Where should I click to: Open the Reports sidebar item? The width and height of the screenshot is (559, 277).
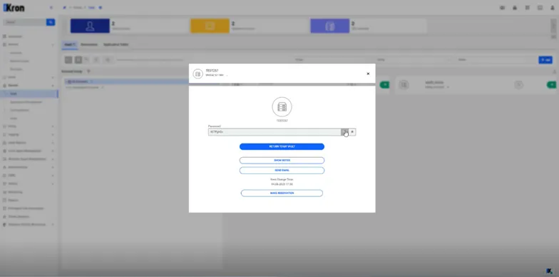[x=13, y=200]
